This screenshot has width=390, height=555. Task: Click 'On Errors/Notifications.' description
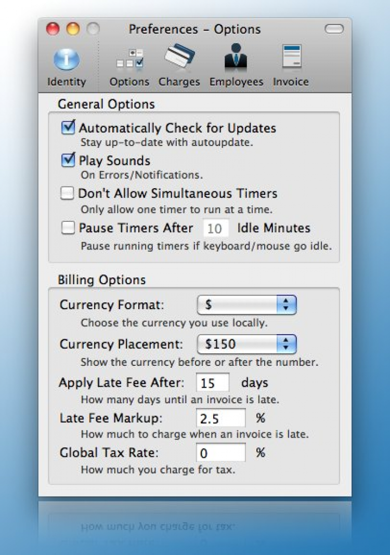coord(141,175)
